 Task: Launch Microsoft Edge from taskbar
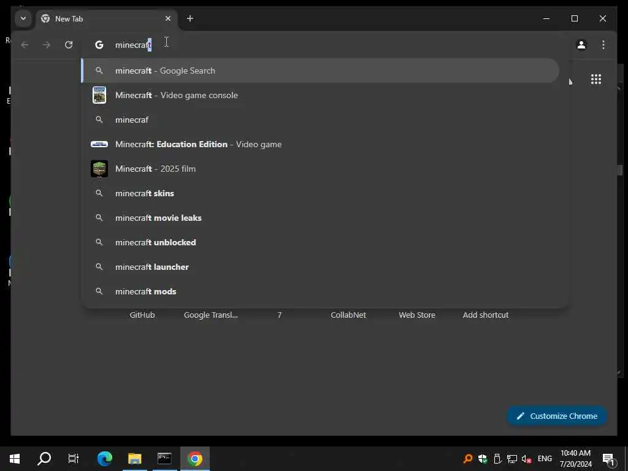pyautogui.click(x=104, y=459)
